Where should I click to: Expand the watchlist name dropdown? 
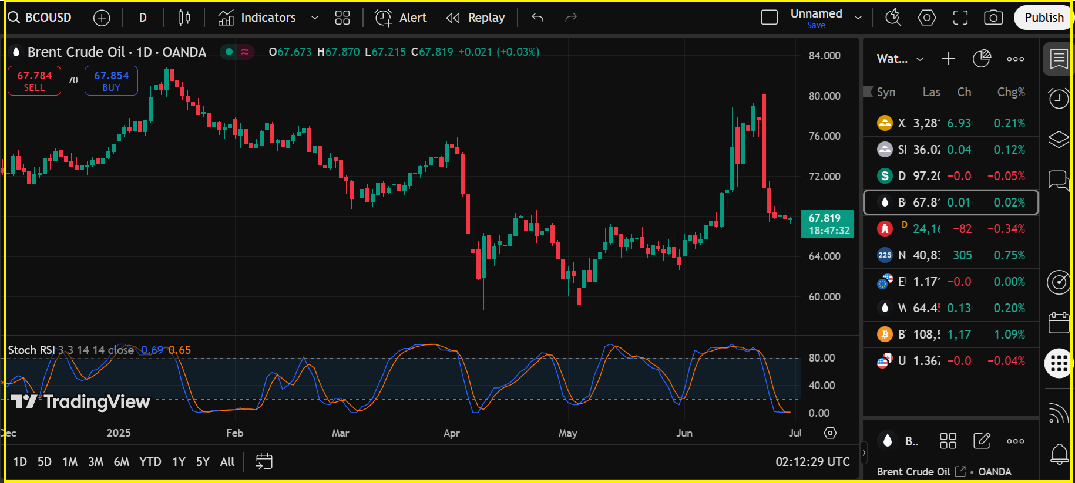(x=920, y=59)
